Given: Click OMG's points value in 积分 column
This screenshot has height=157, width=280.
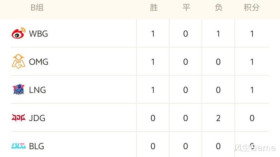Looking at the screenshot, I should click(252, 62).
